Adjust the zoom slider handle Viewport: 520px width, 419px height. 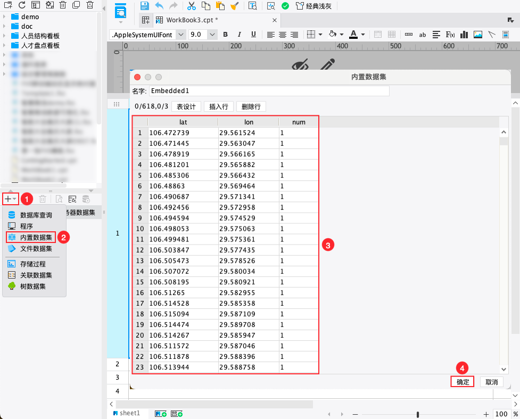pyautogui.click(x=418, y=414)
